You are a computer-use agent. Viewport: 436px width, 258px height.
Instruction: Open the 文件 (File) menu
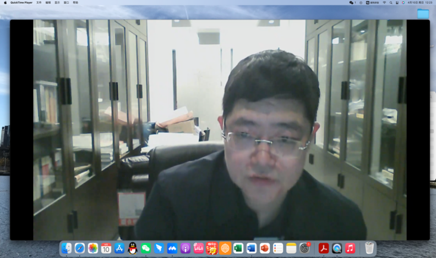[39, 3]
